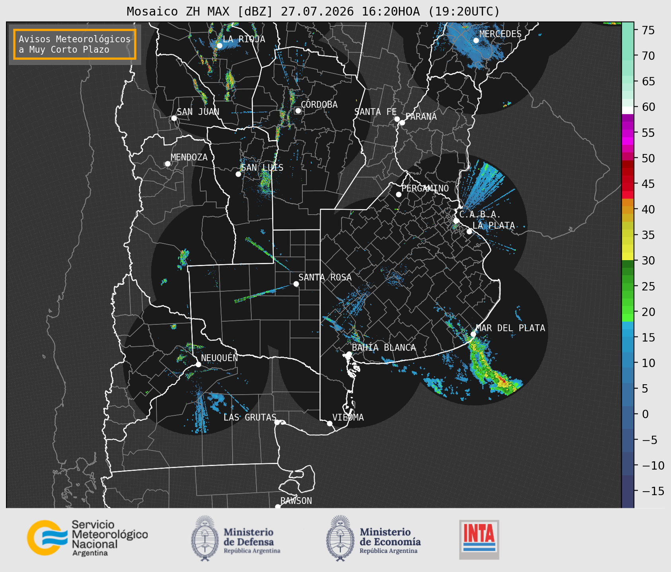Click the Bahía Blanca city marker

point(349,354)
